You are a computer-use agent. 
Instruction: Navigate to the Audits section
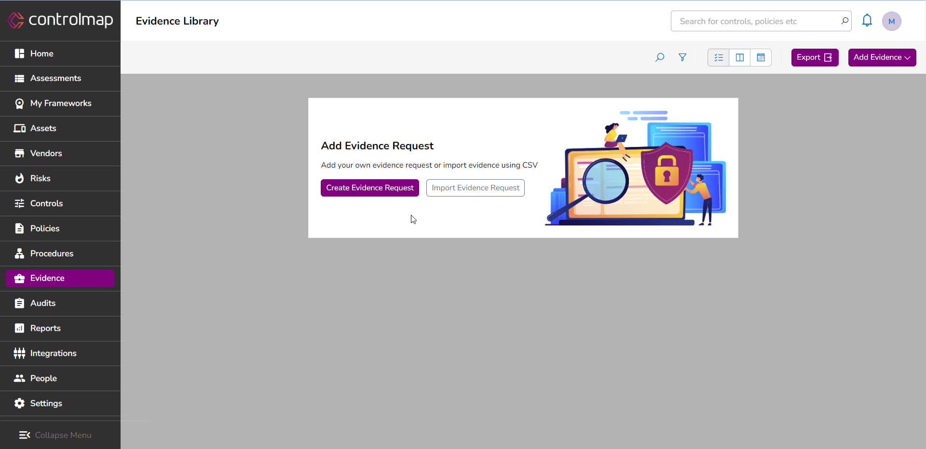42,303
